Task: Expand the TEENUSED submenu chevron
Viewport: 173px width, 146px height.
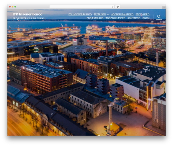Action: coord(108,14)
